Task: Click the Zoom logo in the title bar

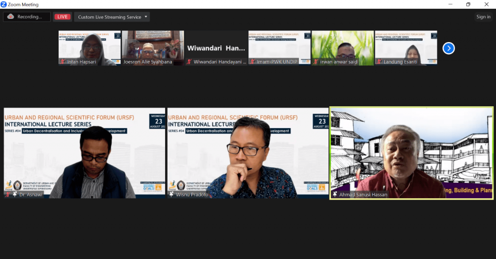Action: [4, 4]
